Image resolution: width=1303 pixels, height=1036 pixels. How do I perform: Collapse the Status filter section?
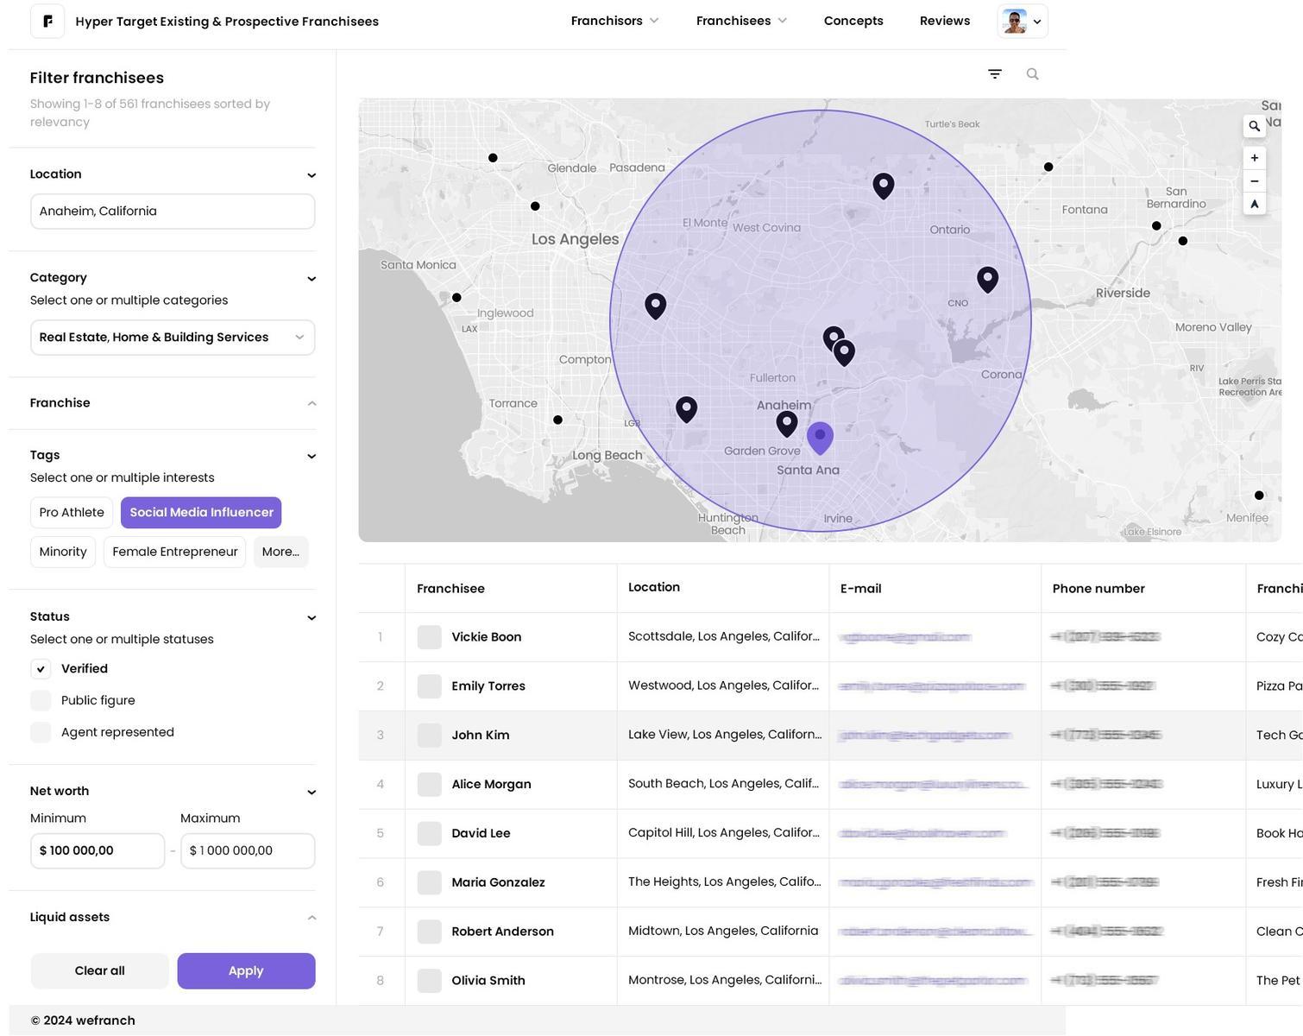[x=312, y=618]
